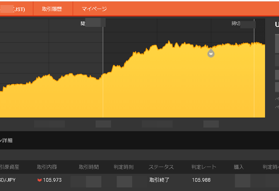Open the マイページ tab
This screenshot has height=191, width=279.
[94, 9]
